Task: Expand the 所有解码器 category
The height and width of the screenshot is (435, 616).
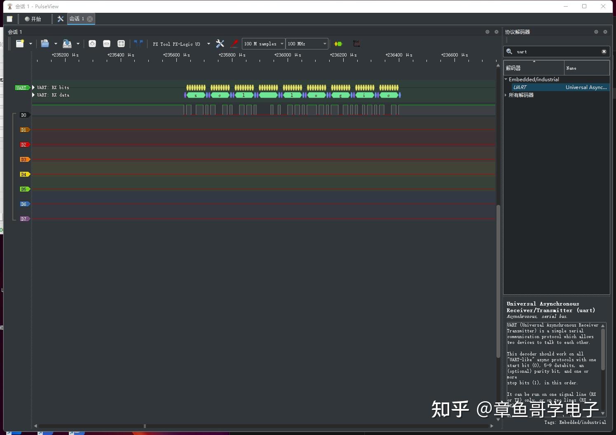Action: point(506,95)
